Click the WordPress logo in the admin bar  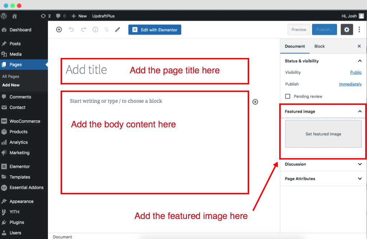click(4, 16)
